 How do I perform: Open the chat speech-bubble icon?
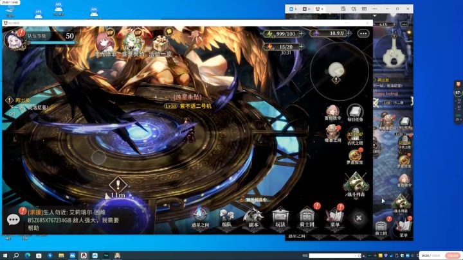tap(13, 220)
